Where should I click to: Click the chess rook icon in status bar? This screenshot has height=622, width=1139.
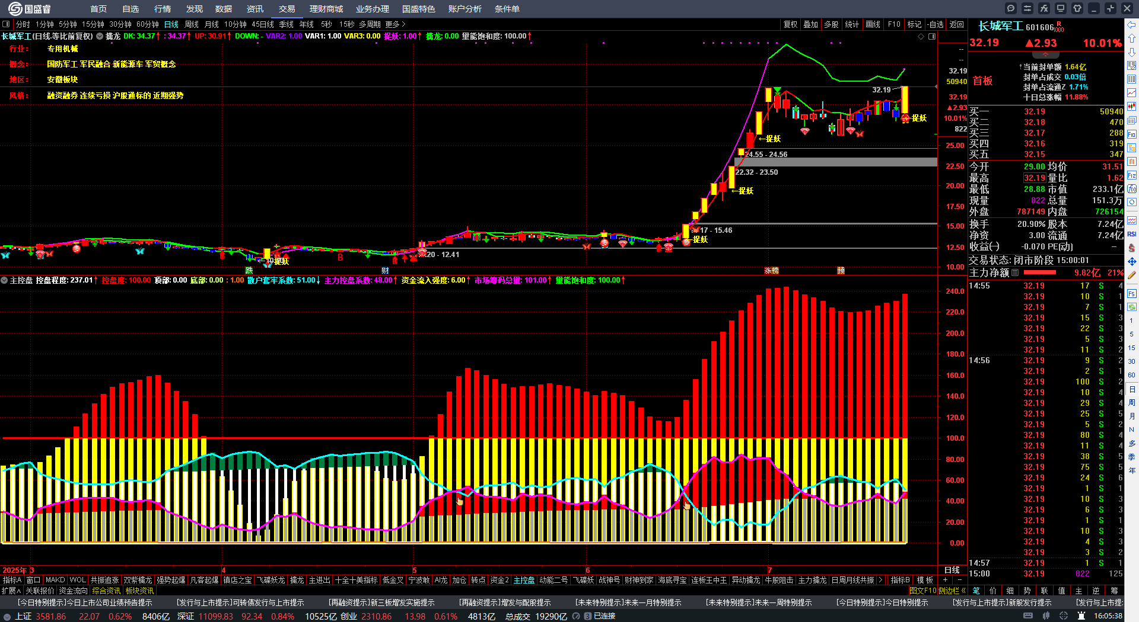[1081, 616]
